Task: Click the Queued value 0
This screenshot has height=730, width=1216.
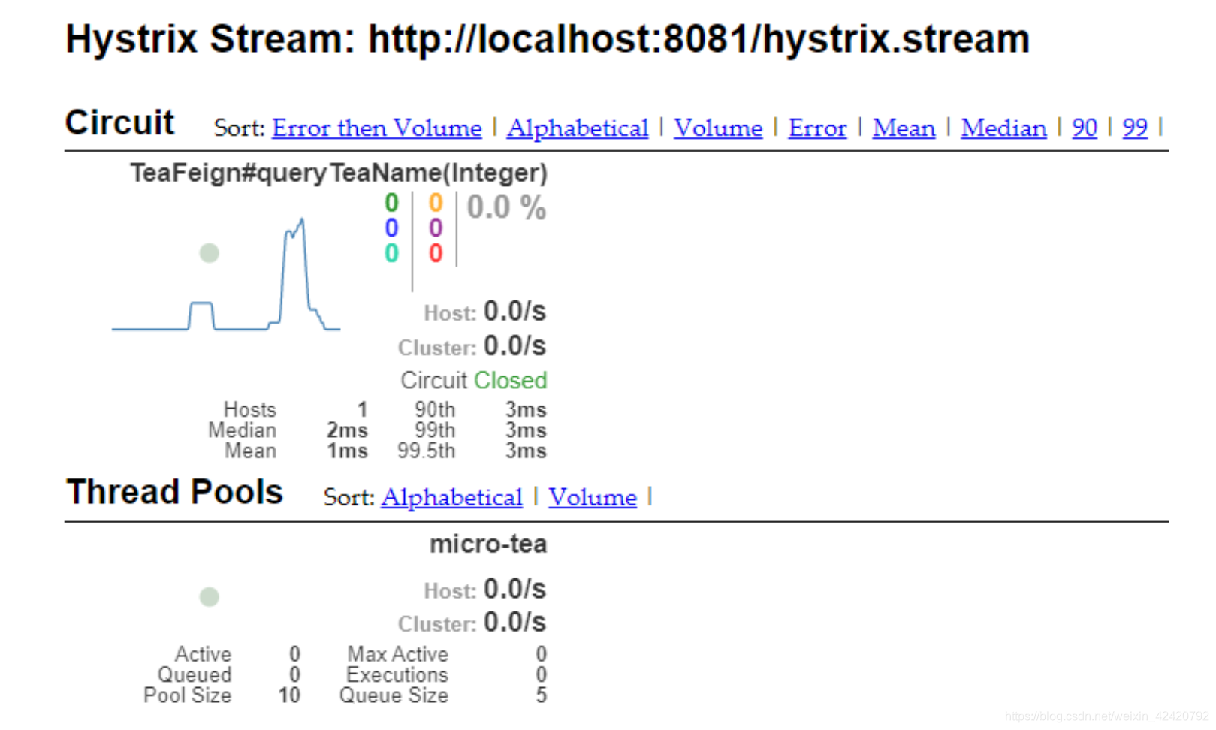Action: (x=294, y=675)
